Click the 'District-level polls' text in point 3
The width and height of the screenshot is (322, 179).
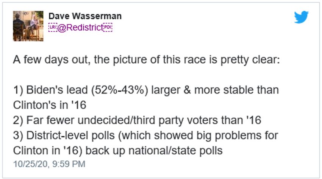pos(70,135)
